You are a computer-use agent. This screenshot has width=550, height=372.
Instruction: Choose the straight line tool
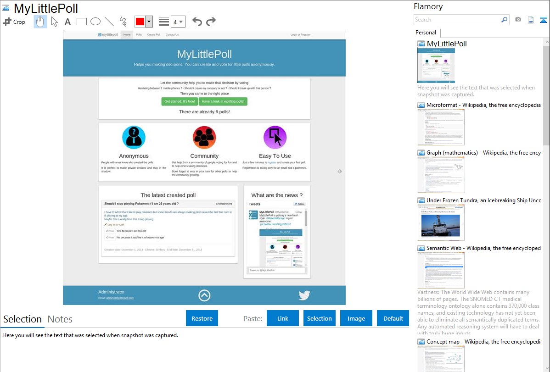pyautogui.click(x=109, y=22)
